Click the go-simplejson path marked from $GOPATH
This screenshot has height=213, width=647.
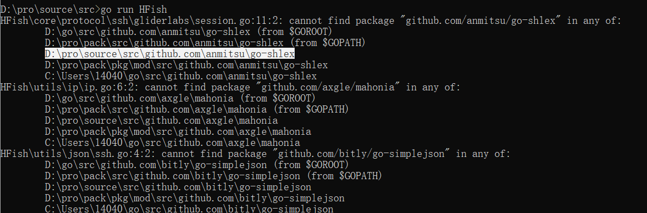click(x=213, y=176)
